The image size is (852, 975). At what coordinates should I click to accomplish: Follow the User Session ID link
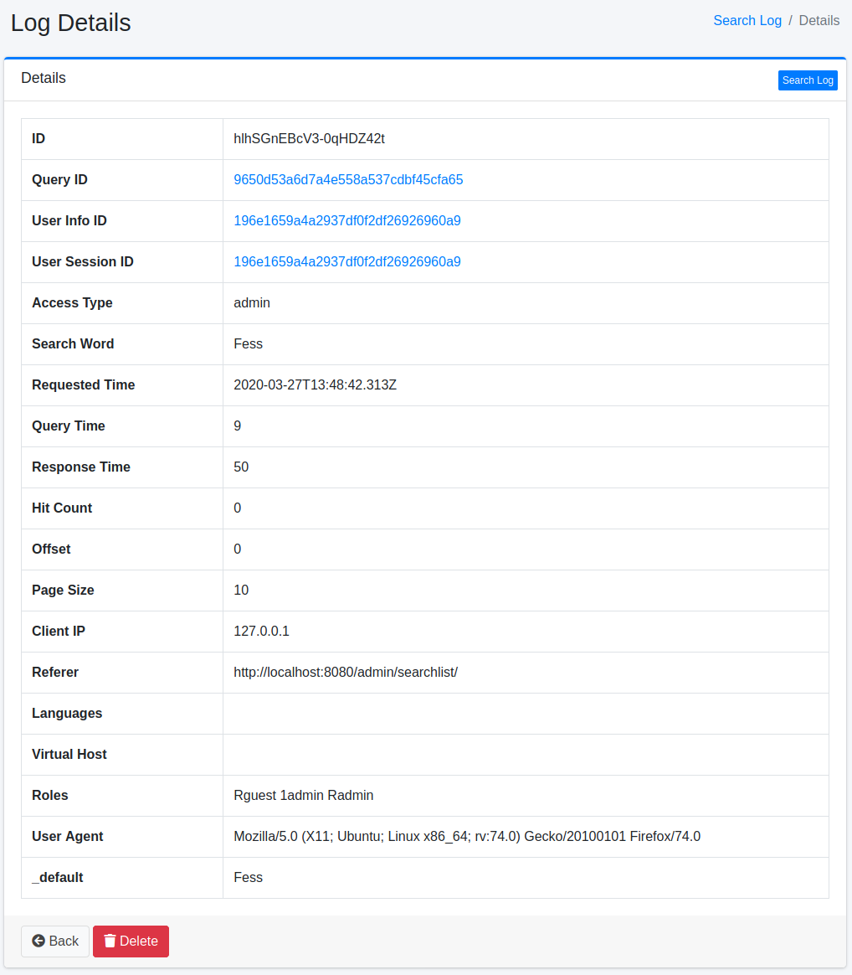click(346, 261)
